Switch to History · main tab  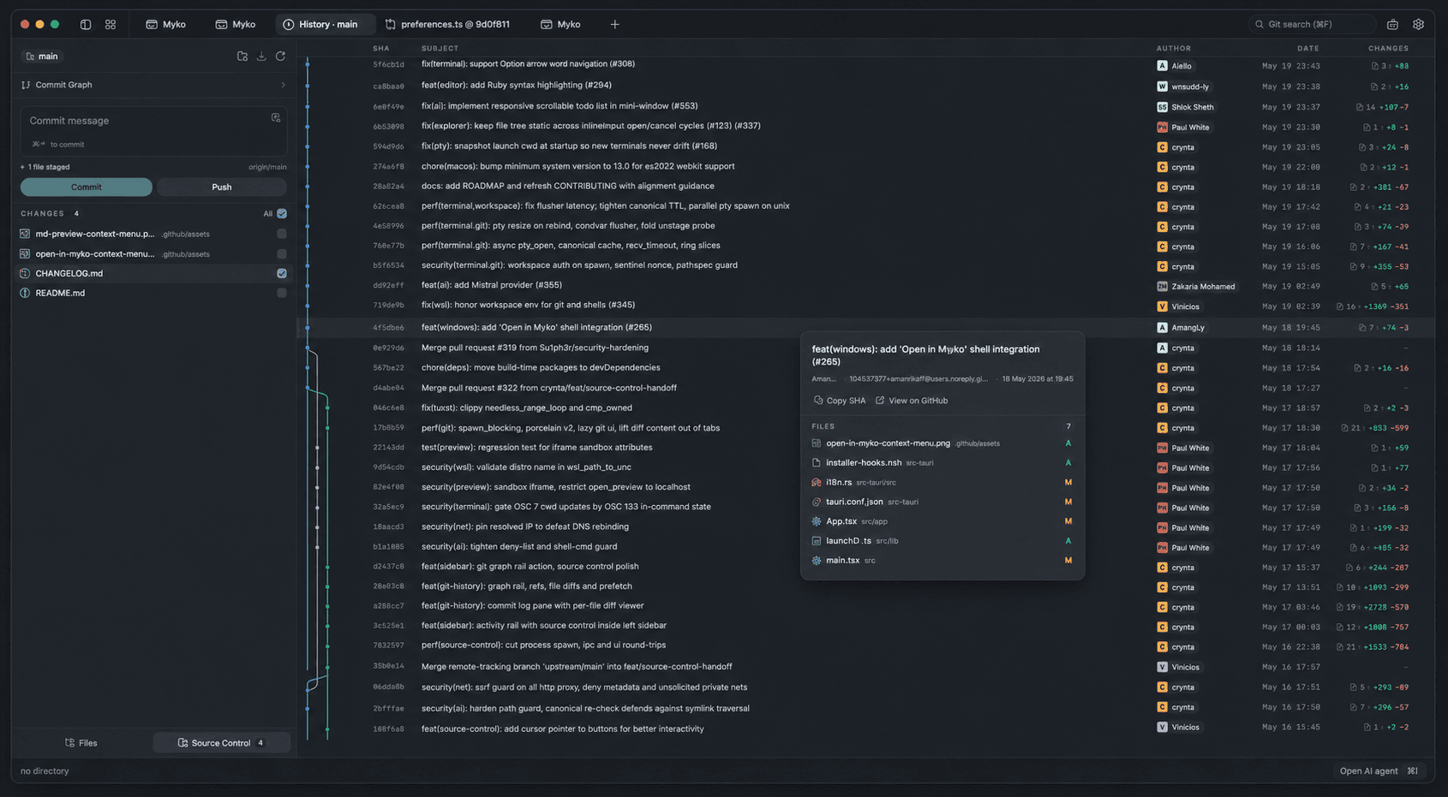click(x=326, y=25)
